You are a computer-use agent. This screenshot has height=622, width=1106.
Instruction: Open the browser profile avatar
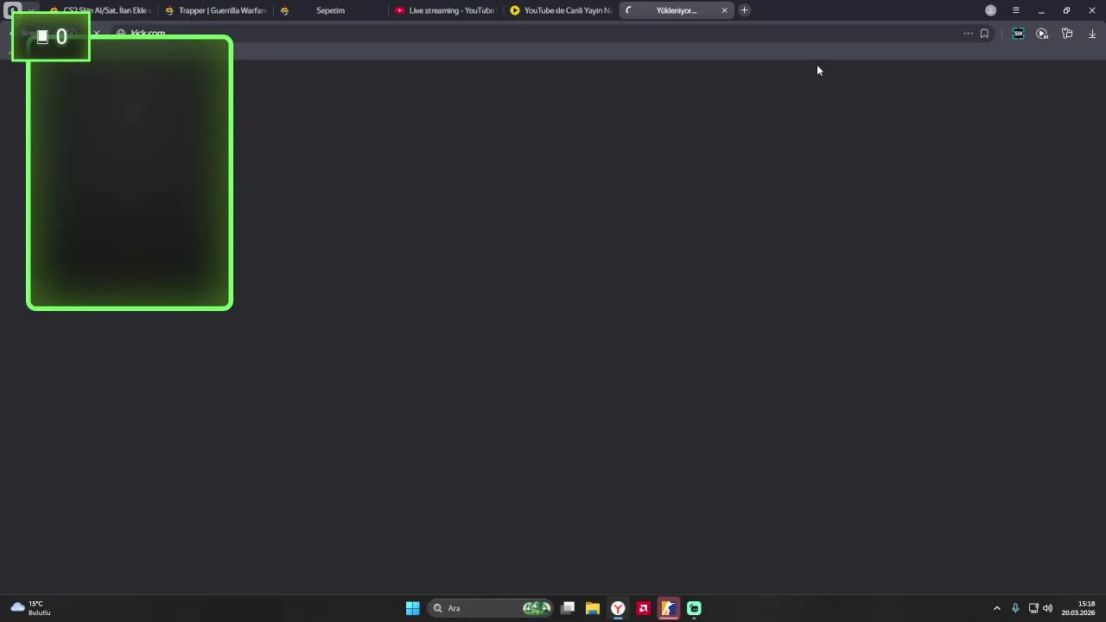[991, 10]
